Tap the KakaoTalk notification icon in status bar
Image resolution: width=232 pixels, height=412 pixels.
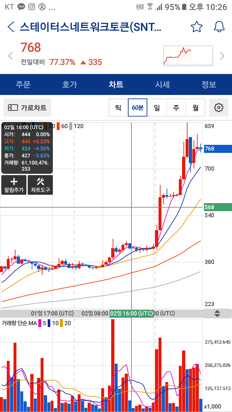click(21, 6)
